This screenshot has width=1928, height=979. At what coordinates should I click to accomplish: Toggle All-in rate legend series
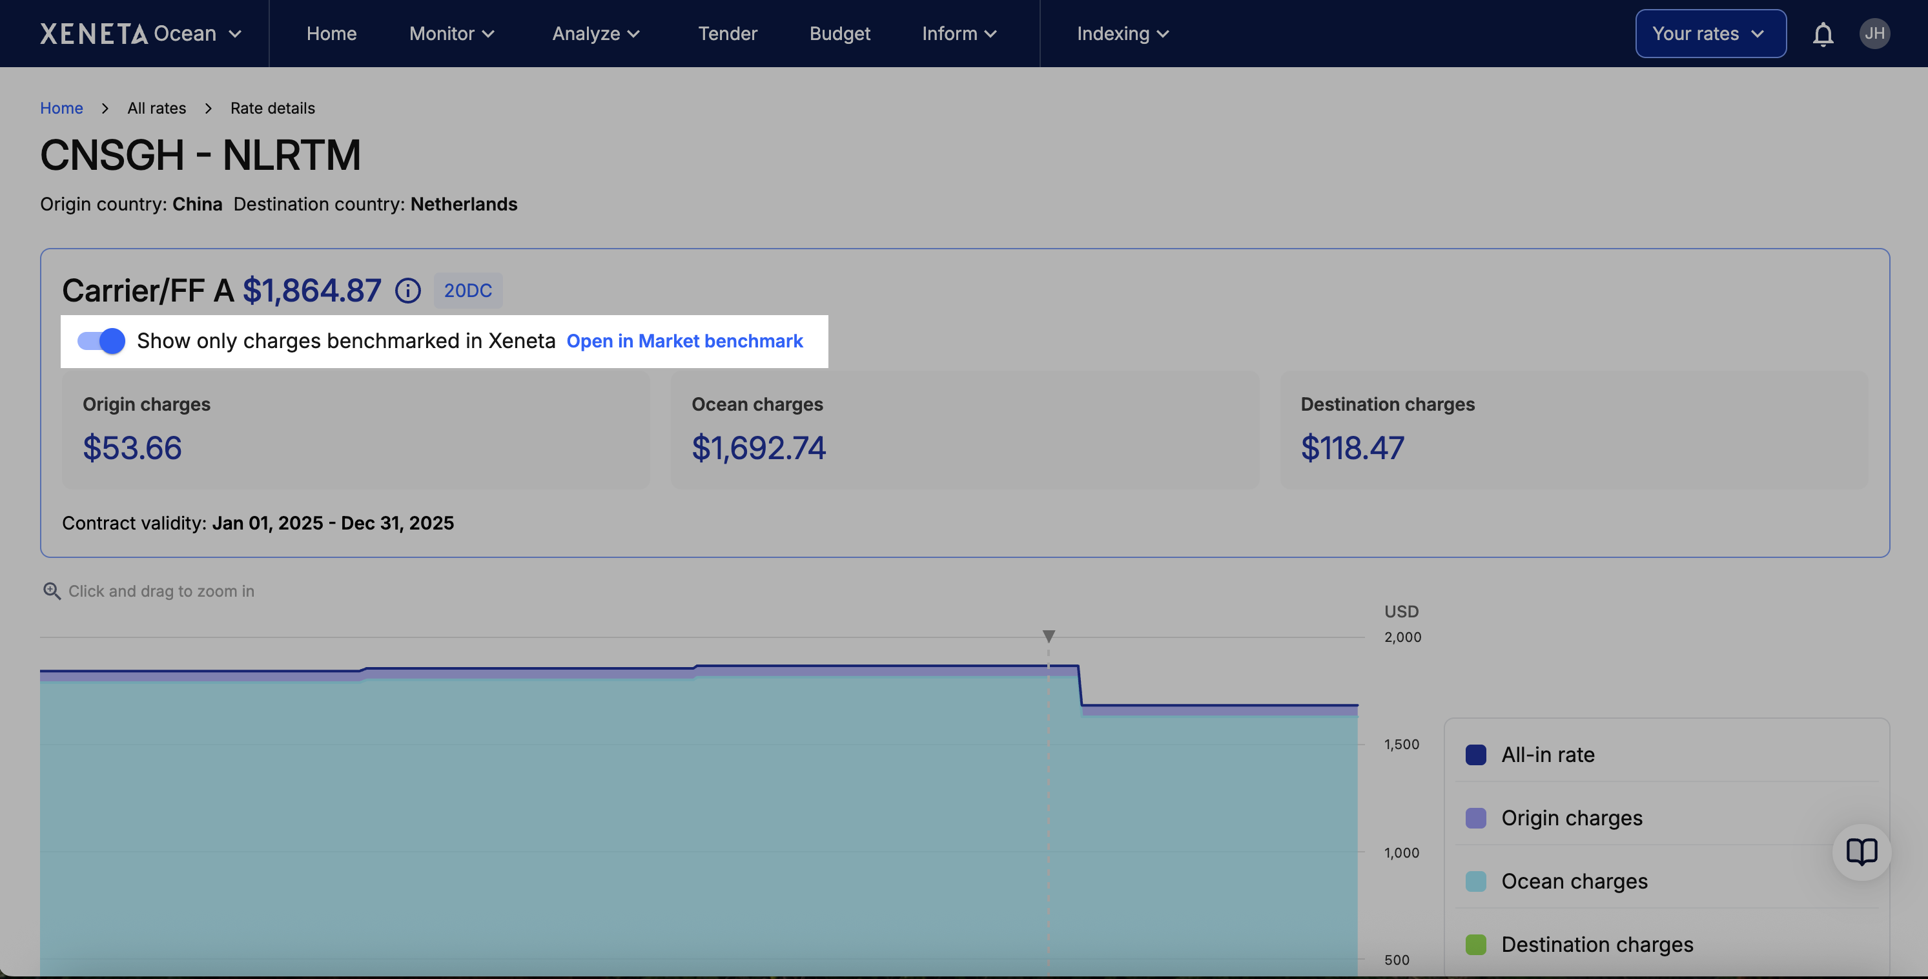[1547, 754]
